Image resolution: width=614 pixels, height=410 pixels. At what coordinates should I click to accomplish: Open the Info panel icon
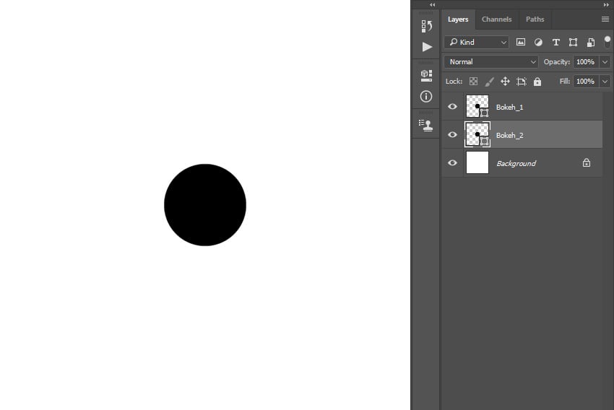(x=426, y=96)
